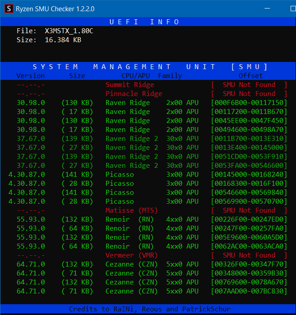Select the file name 'X3MSTX_1.80C'

click(69, 31)
